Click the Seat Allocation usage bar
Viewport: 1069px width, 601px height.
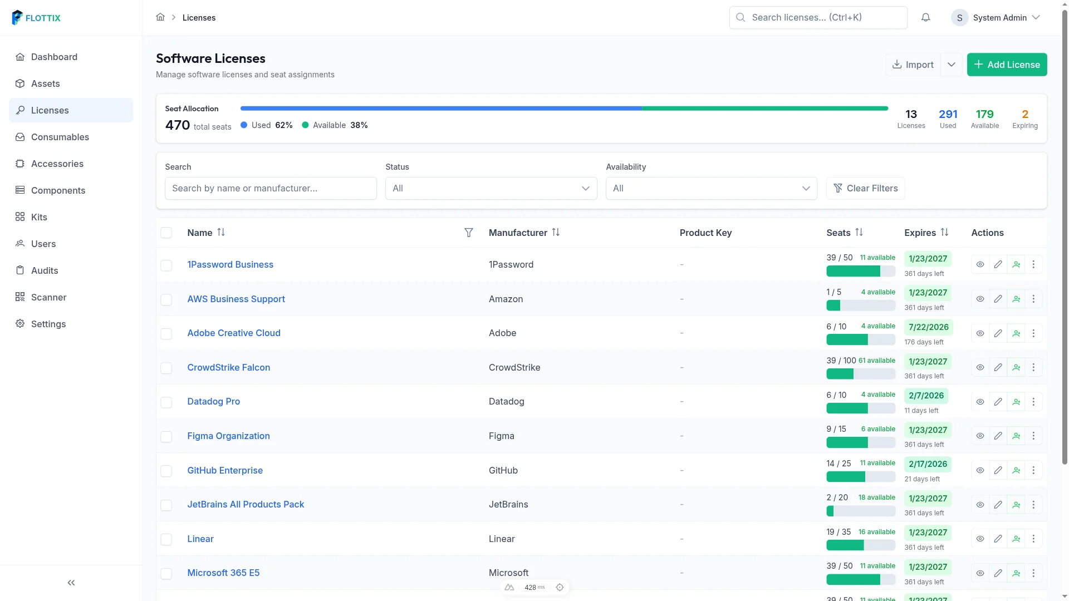[563, 109]
